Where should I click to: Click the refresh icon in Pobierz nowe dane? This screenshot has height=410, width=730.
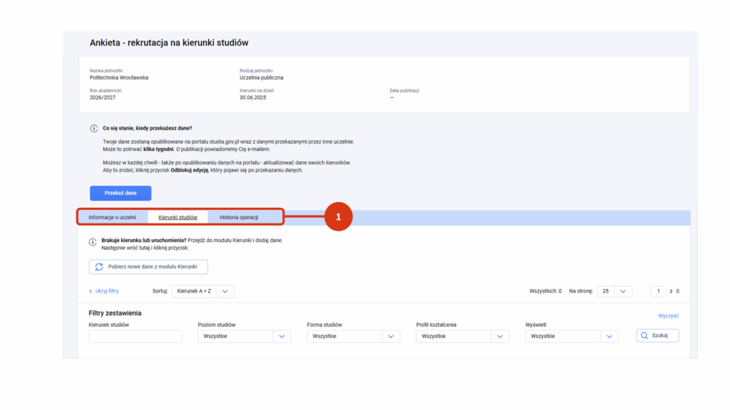tap(99, 267)
